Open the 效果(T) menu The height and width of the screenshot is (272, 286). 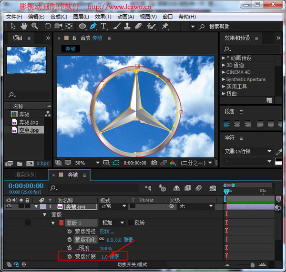pos(103,17)
